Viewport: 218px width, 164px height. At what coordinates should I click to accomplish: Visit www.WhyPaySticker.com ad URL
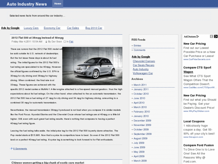(196, 111)
